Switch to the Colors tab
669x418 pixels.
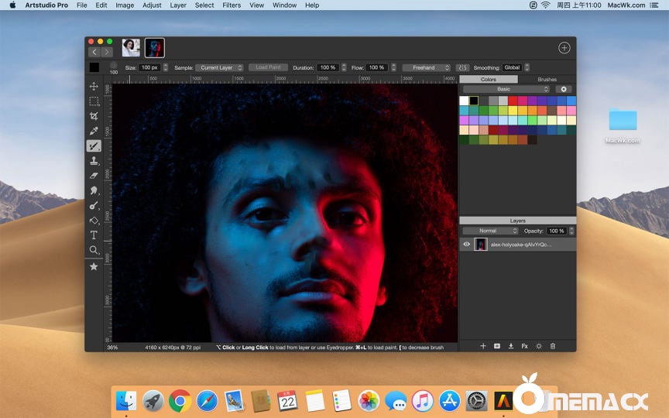(x=489, y=79)
